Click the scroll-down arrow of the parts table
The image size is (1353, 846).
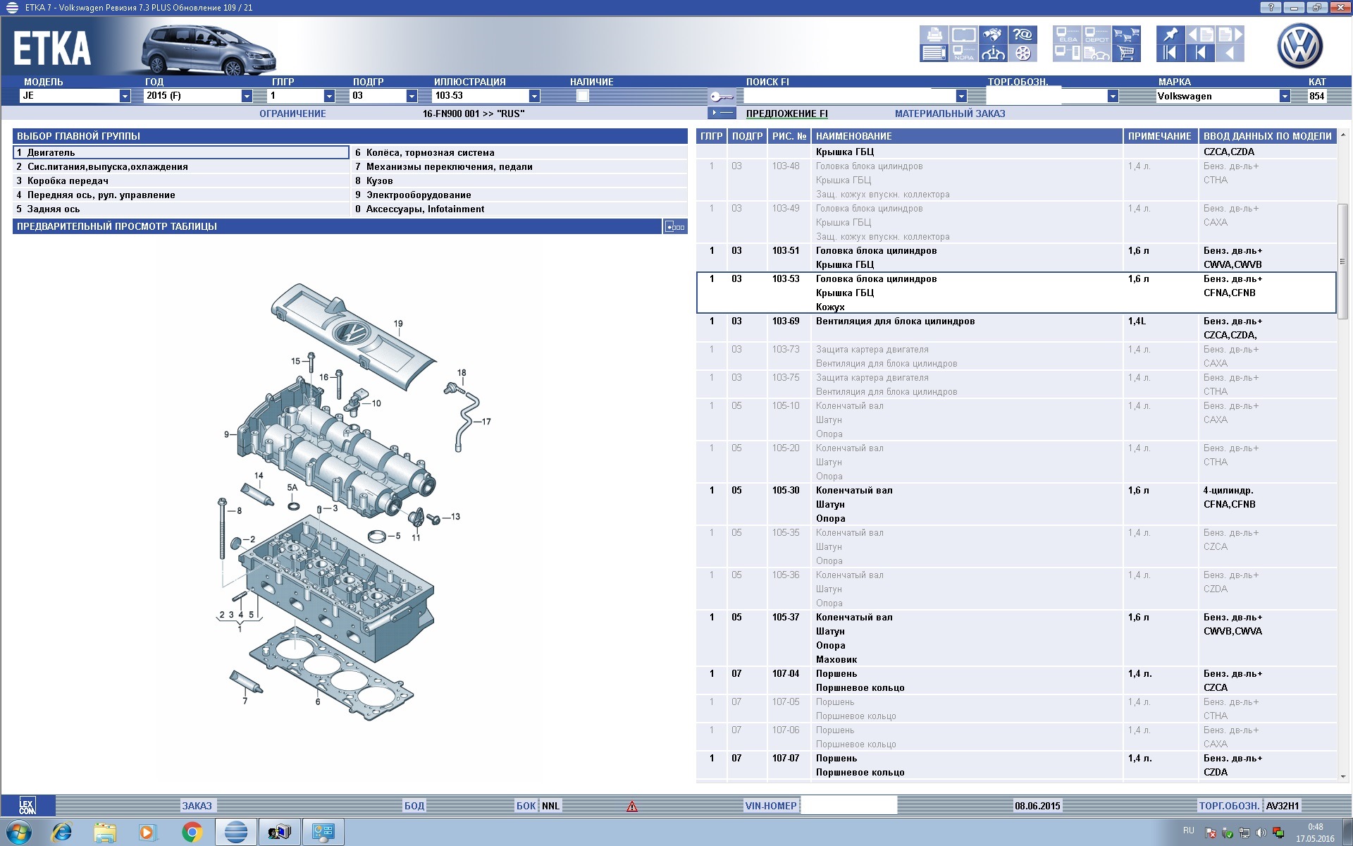coord(1342,776)
